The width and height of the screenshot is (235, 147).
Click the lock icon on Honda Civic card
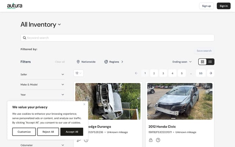click(x=151, y=140)
